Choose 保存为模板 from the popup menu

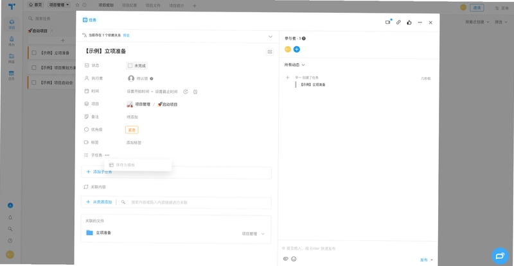tap(138, 165)
